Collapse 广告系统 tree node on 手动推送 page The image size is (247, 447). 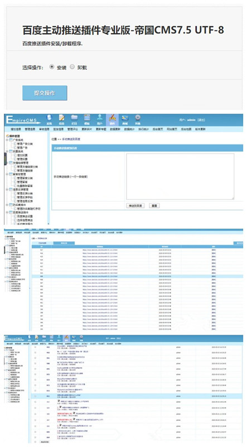pyautogui.click(x=7, y=140)
